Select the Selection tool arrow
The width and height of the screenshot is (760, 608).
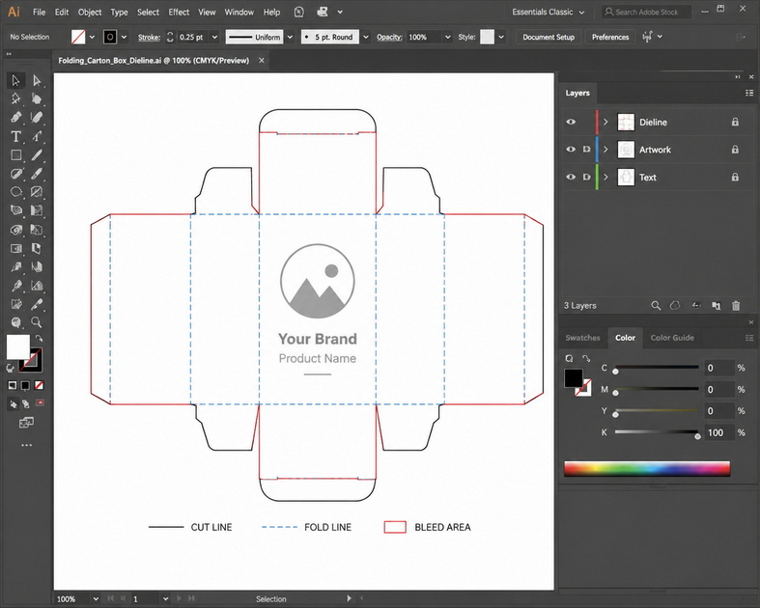[x=15, y=80]
